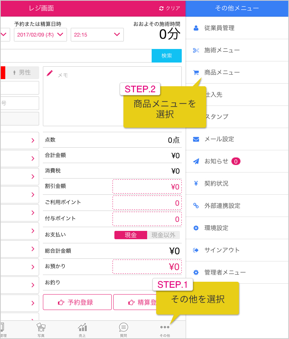This screenshot has width=289, height=339.
Task: Select 現金 payment option
Action: [131, 235]
